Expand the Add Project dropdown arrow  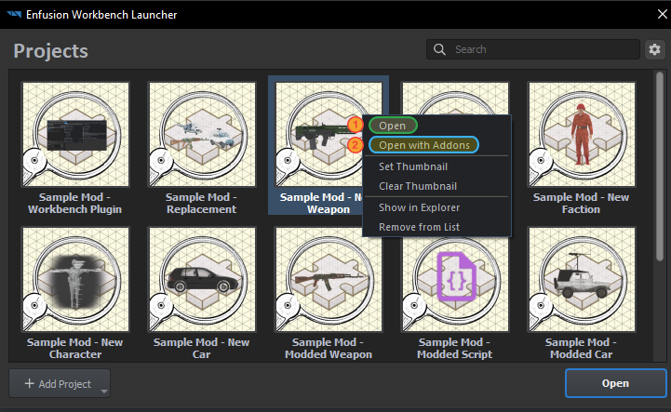point(104,391)
